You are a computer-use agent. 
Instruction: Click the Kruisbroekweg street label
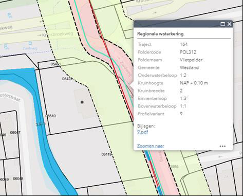58,34
